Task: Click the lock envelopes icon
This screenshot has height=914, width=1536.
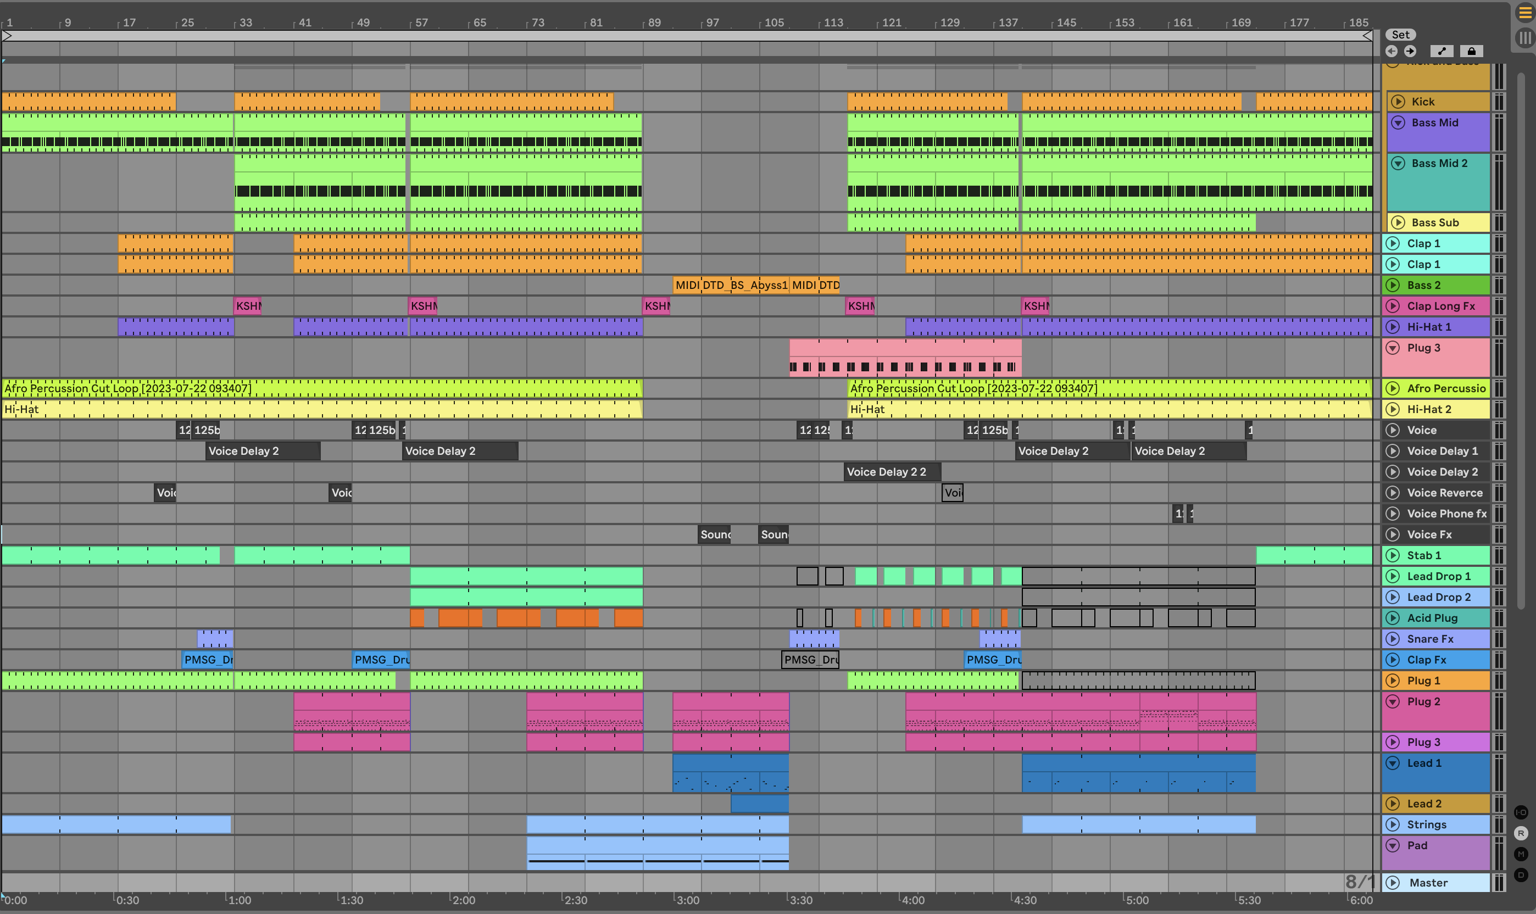Action: [1471, 51]
